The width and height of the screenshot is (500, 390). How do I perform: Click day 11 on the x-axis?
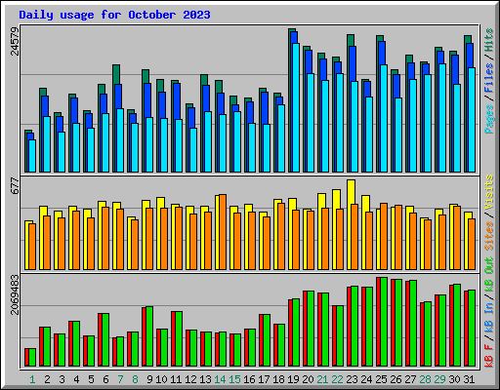click(176, 379)
